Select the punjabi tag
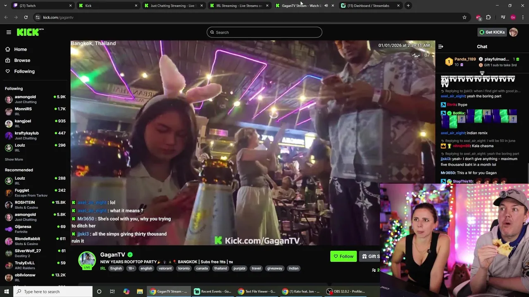This screenshot has height=297, width=529. coord(239,268)
